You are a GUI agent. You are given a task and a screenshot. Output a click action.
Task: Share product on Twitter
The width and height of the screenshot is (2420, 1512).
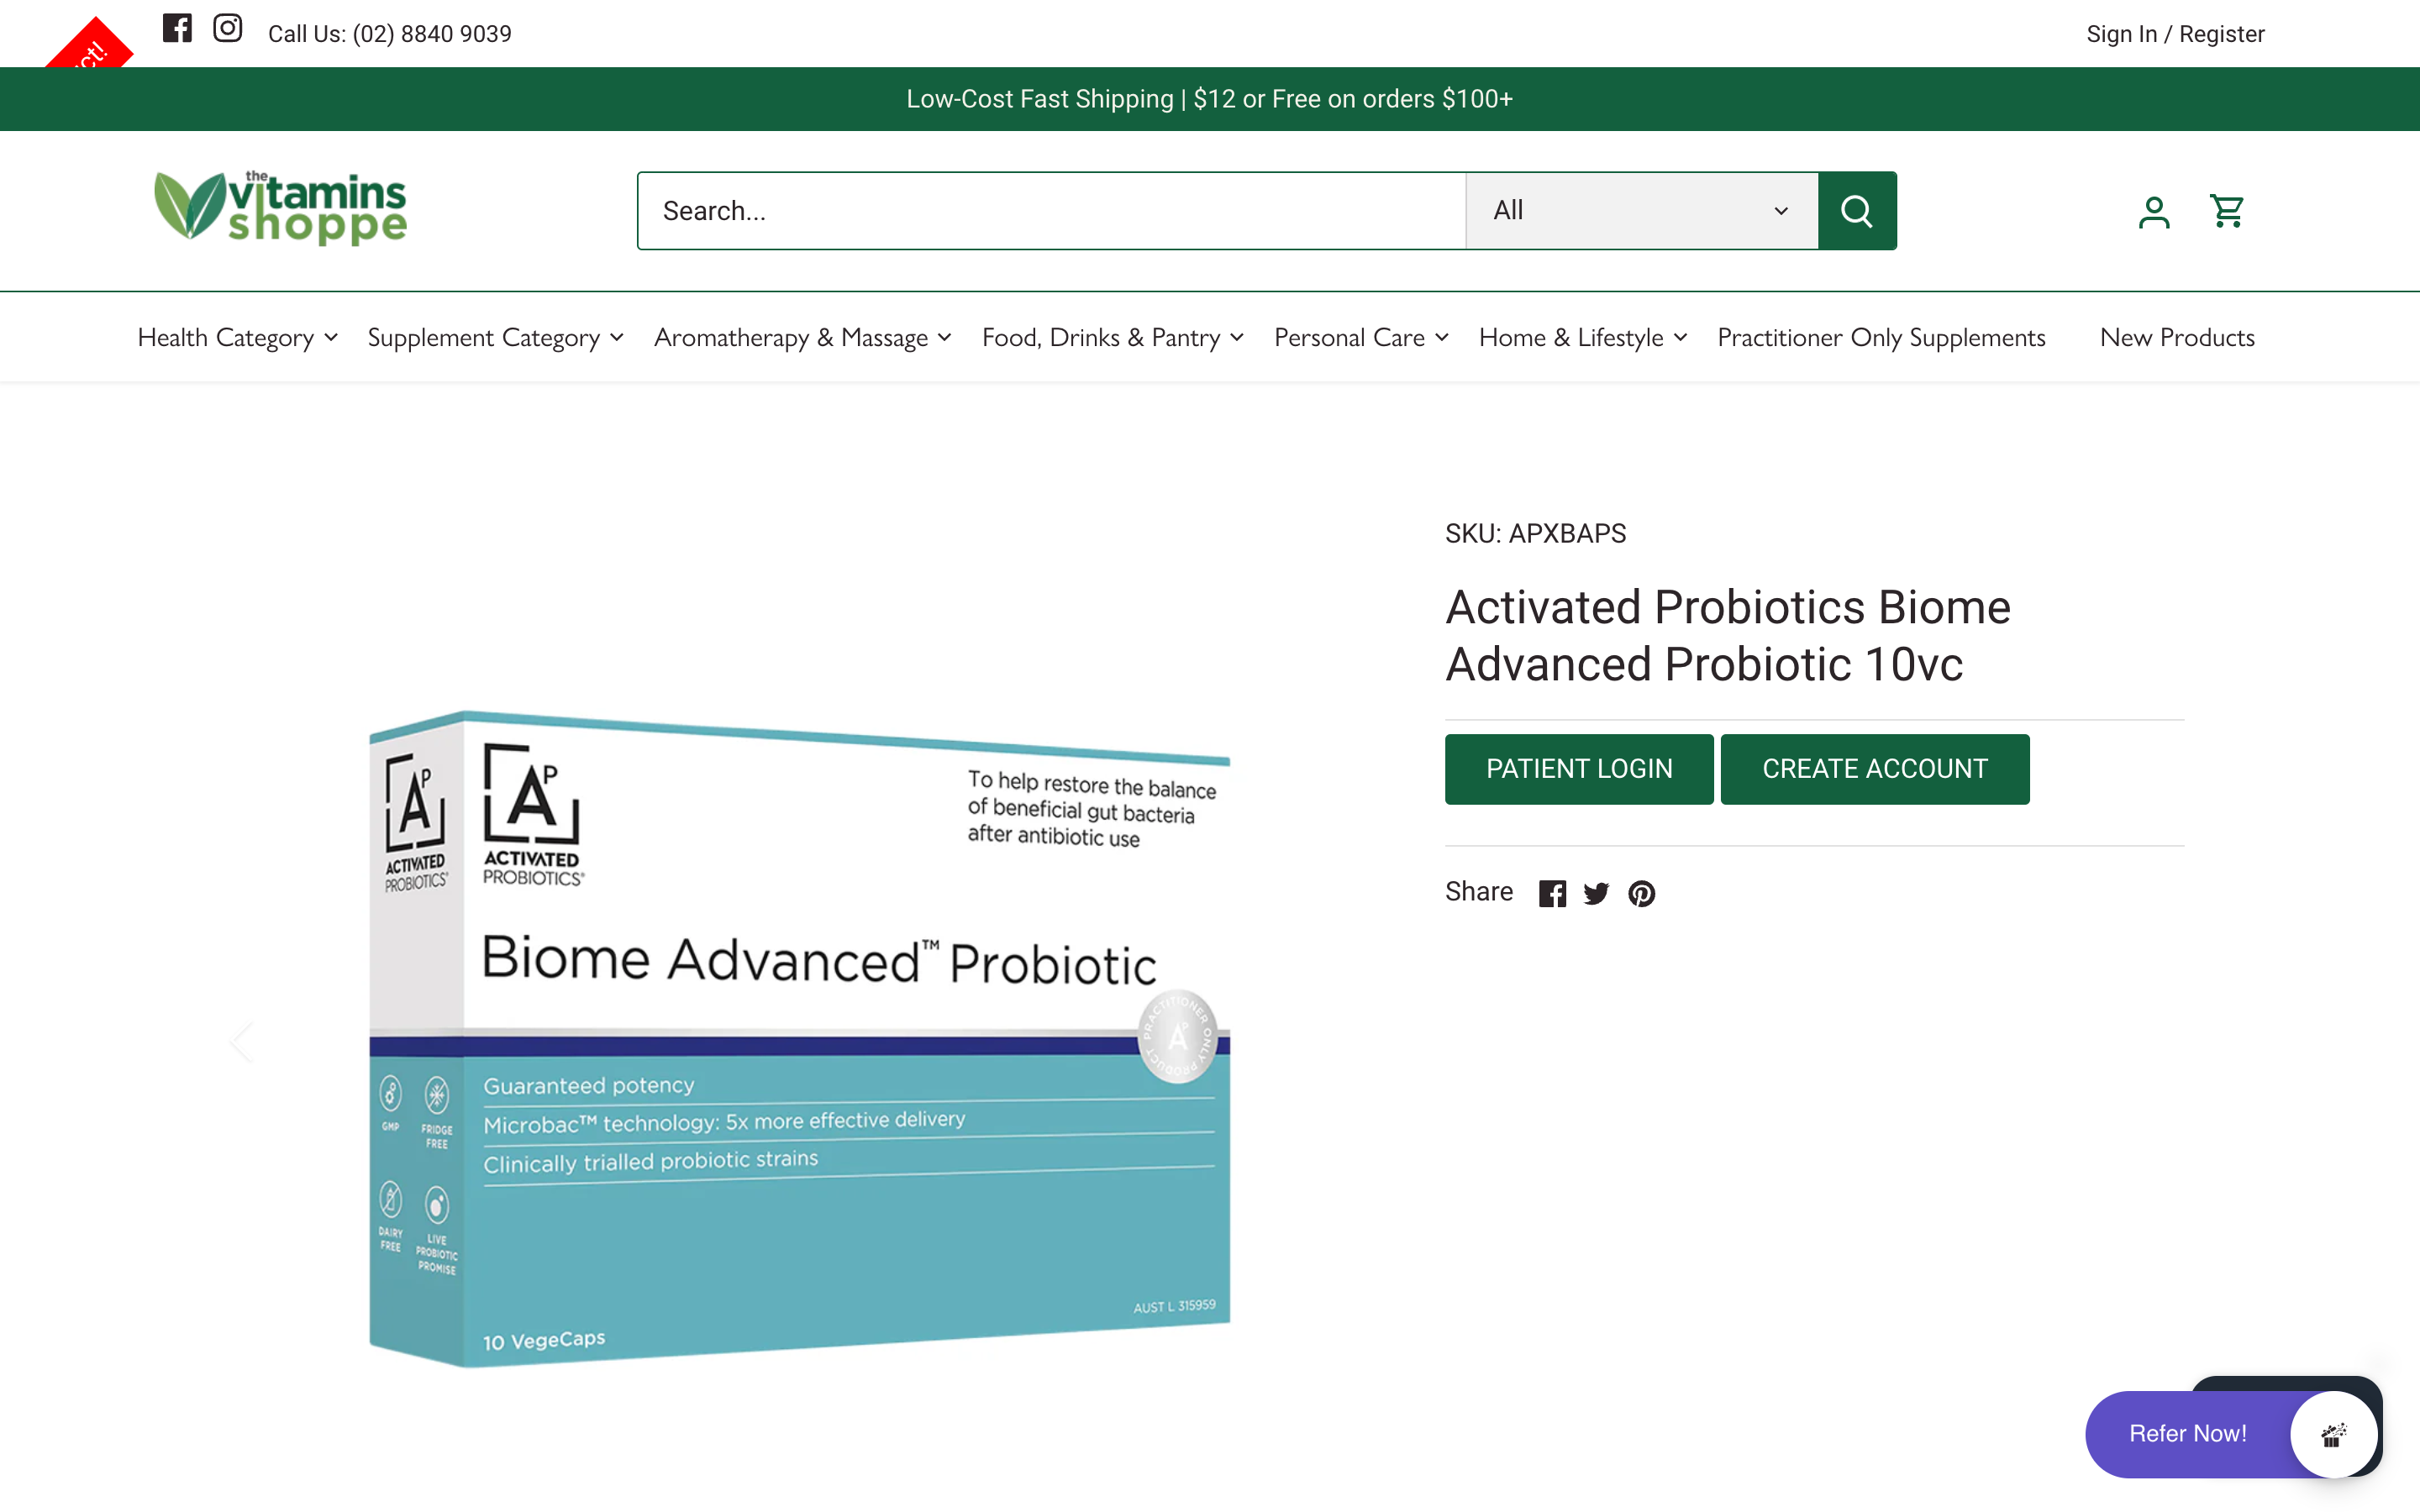click(1596, 893)
